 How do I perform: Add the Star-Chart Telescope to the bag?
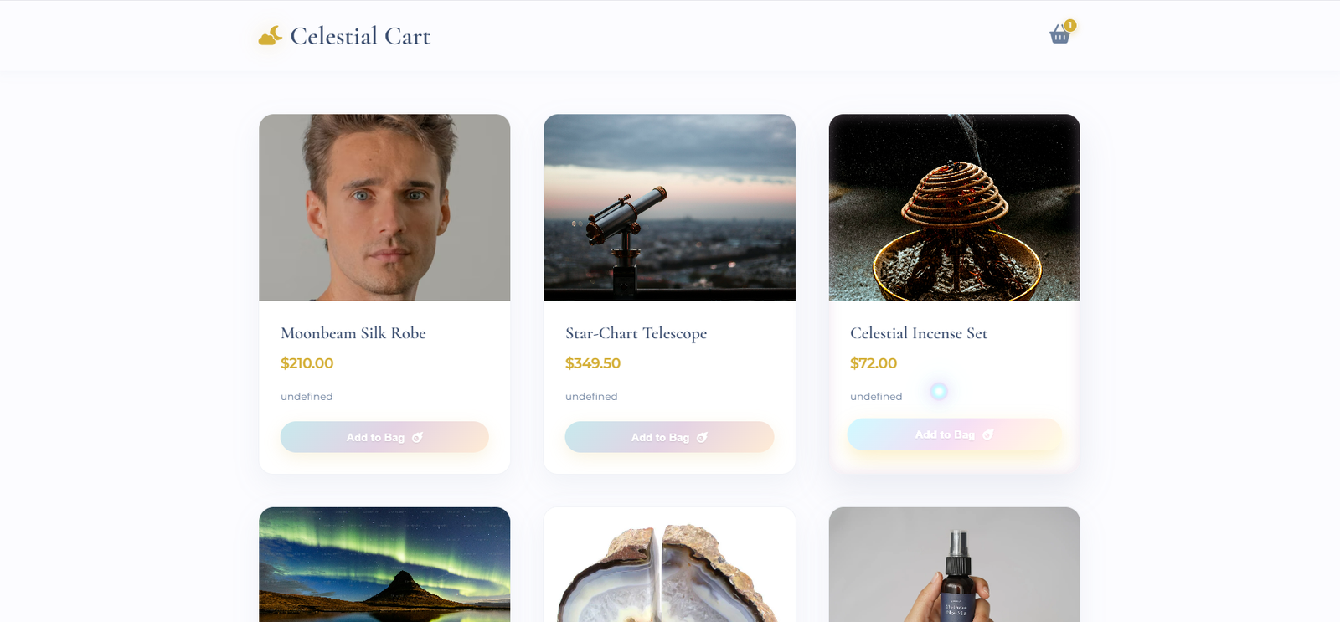pos(669,437)
